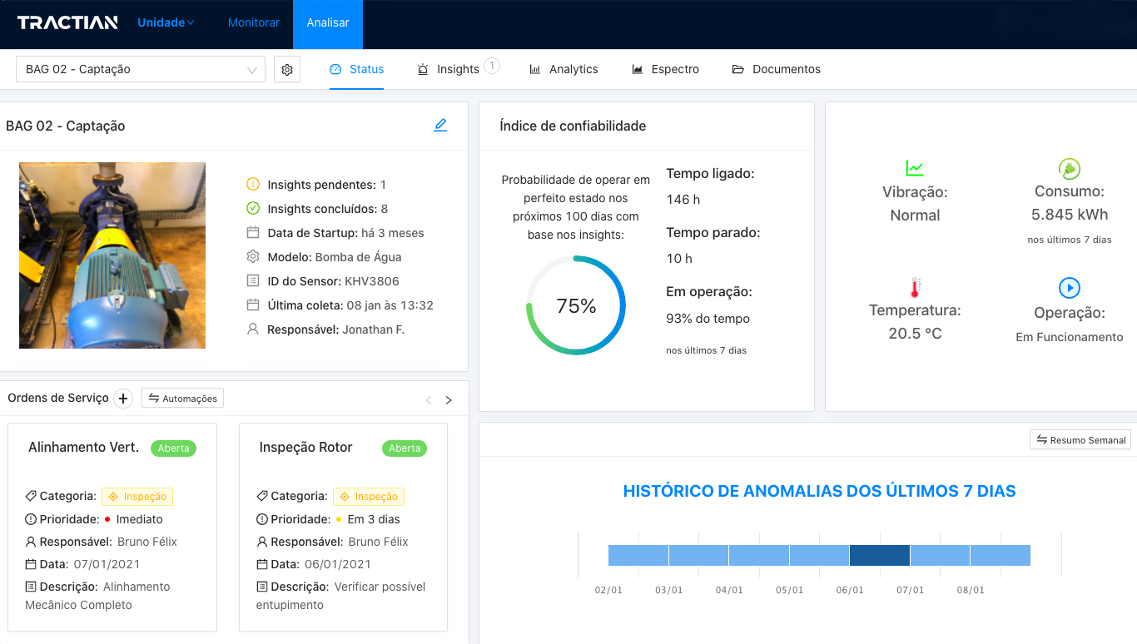Select the dark anomaly bar for 06/01
Viewport: 1137px width, 644px height.
880,555
